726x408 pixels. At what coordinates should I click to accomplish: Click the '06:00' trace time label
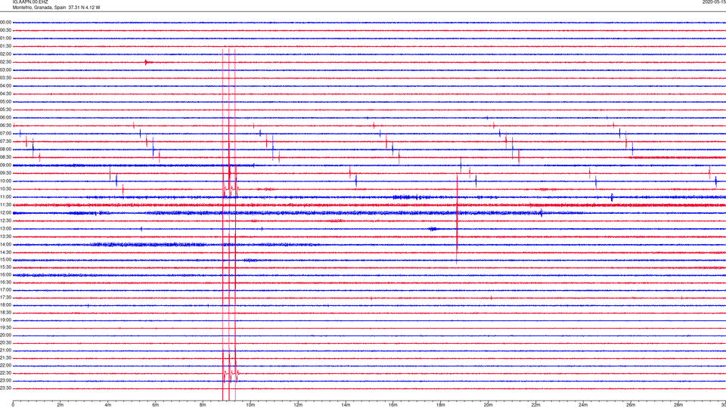[x=5, y=118]
